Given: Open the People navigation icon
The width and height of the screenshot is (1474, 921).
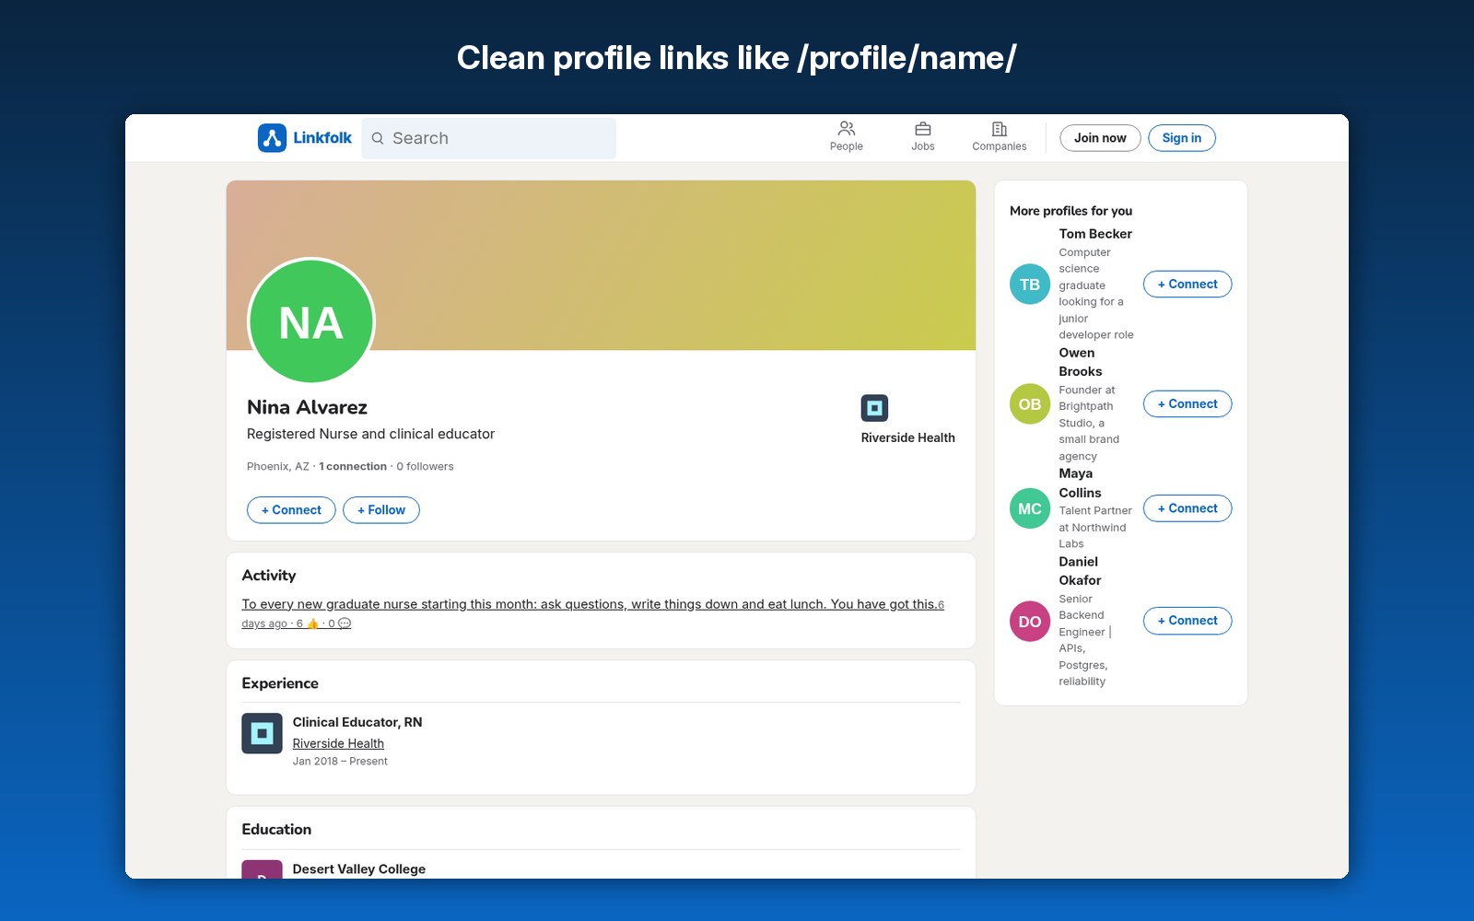Looking at the screenshot, I should [847, 129].
